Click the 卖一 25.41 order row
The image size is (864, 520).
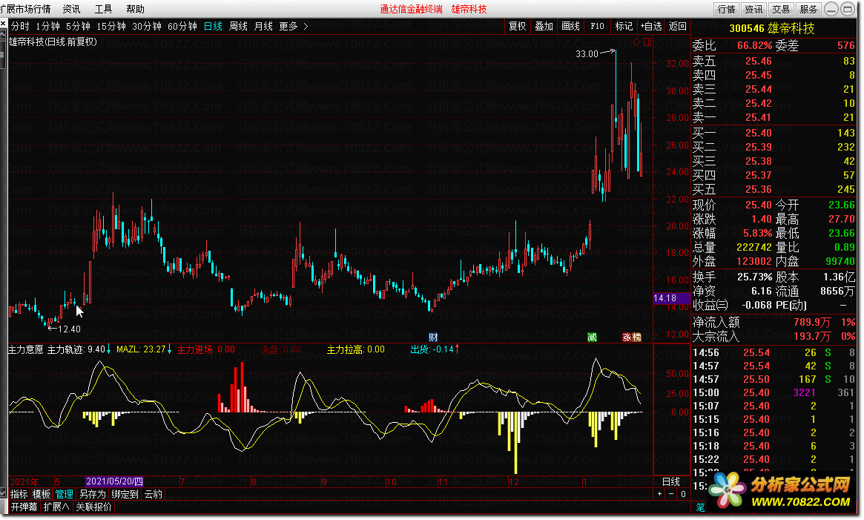(x=774, y=117)
